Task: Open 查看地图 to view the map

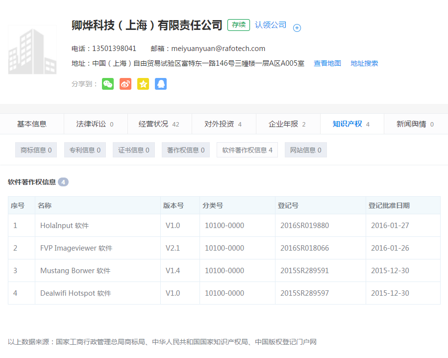Action: tap(327, 63)
